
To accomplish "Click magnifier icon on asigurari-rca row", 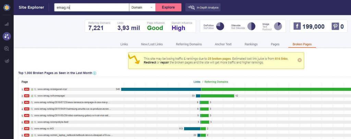I will click(x=35, y=89).
